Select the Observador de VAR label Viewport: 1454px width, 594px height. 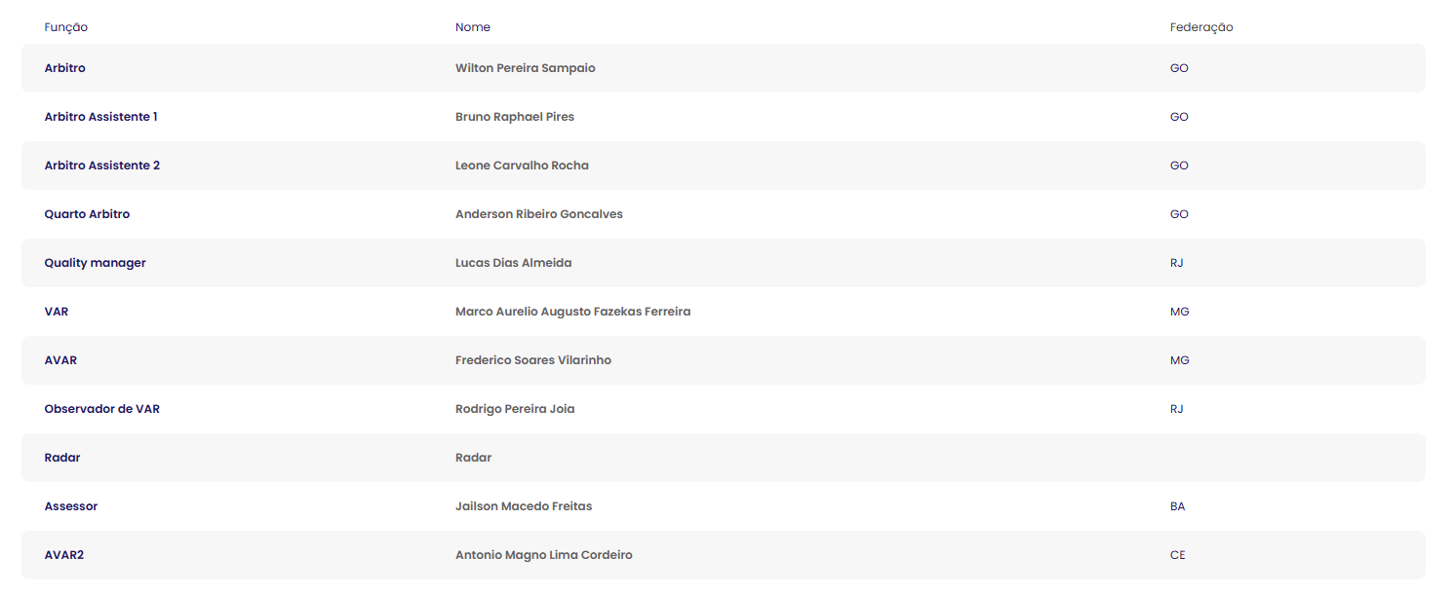102,409
